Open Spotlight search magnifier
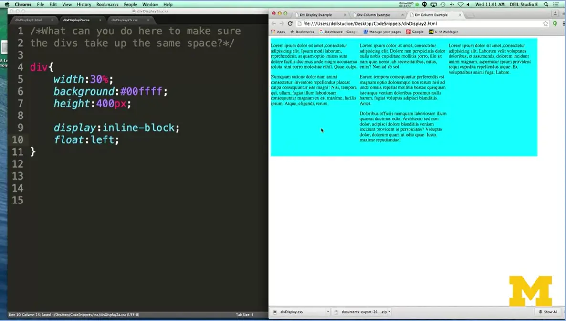 (x=546, y=4)
